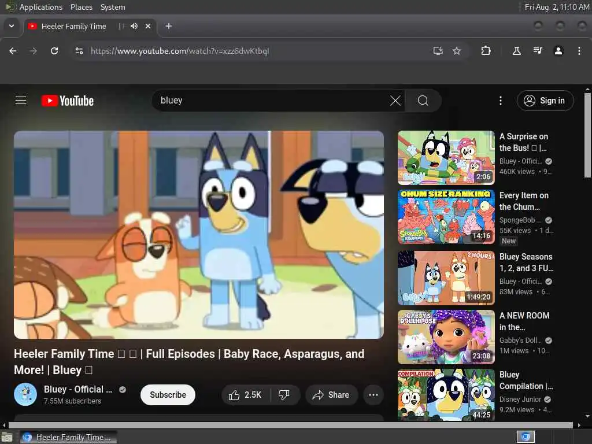This screenshot has width=592, height=444.
Task: Open the Applications menu
Action: click(41, 7)
